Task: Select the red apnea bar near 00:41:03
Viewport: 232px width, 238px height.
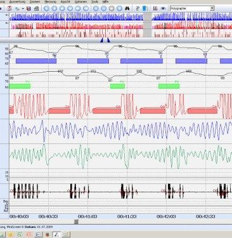Action: 106,111
